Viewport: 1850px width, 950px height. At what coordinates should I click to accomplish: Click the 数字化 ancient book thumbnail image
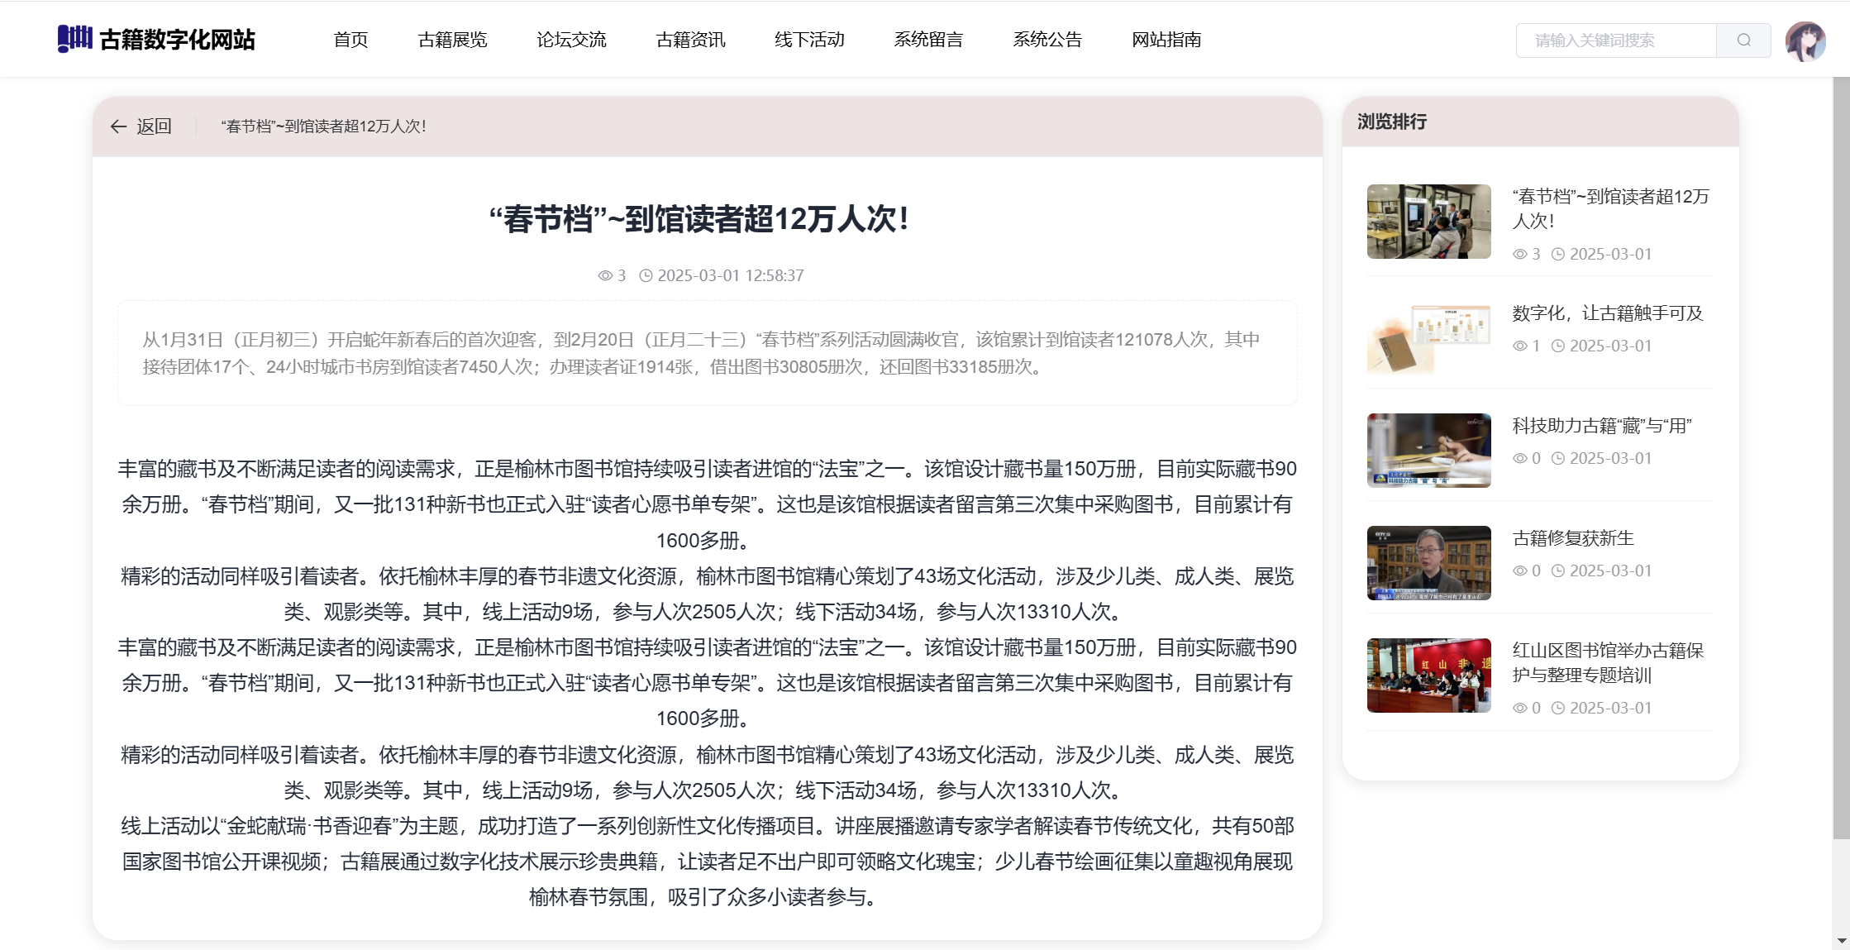pyautogui.click(x=1428, y=338)
